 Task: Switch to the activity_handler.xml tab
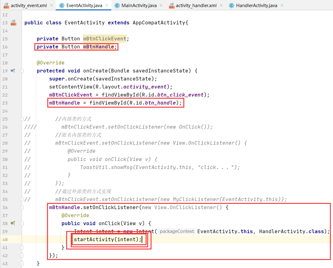point(196,6)
